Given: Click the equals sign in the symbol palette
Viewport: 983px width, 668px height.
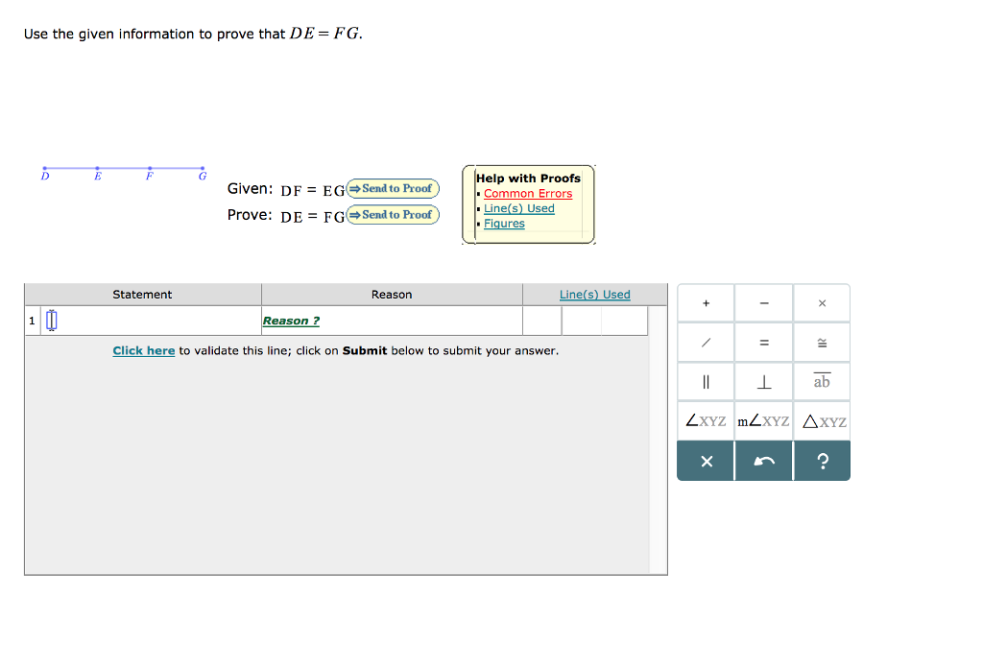Looking at the screenshot, I should pos(763,342).
